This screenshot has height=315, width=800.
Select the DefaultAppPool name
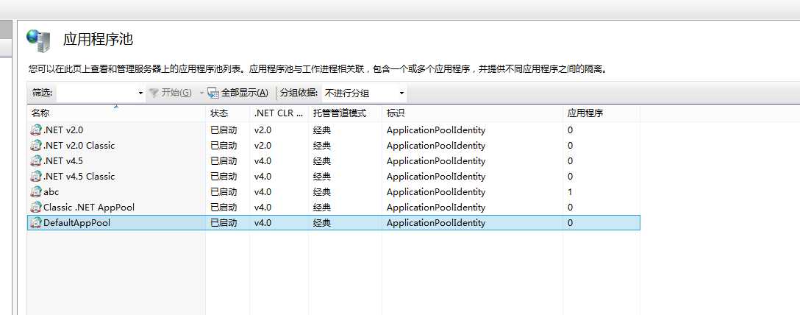(x=76, y=222)
